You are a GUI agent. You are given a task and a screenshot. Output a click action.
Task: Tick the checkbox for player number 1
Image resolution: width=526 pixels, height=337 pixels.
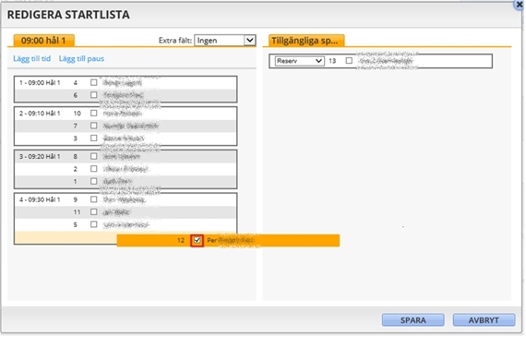(x=94, y=181)
